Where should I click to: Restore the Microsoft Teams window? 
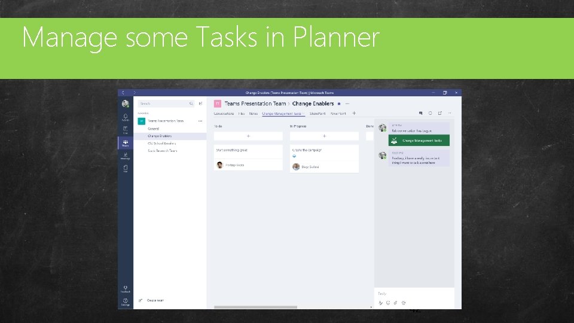445,93
